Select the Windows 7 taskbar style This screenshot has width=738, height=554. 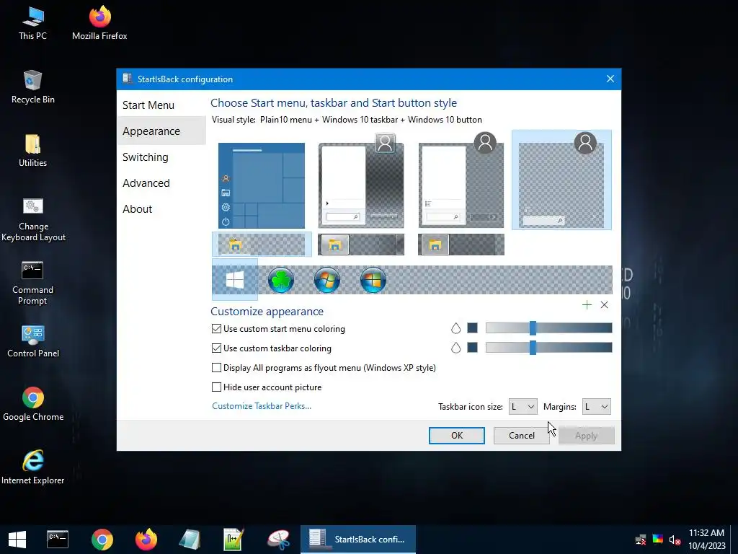point(361,245)
